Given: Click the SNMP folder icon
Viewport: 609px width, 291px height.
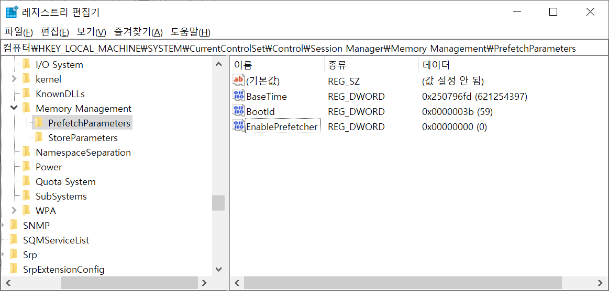Looking at the screenshot, I should pyautogui.click(x=14, y=226).
